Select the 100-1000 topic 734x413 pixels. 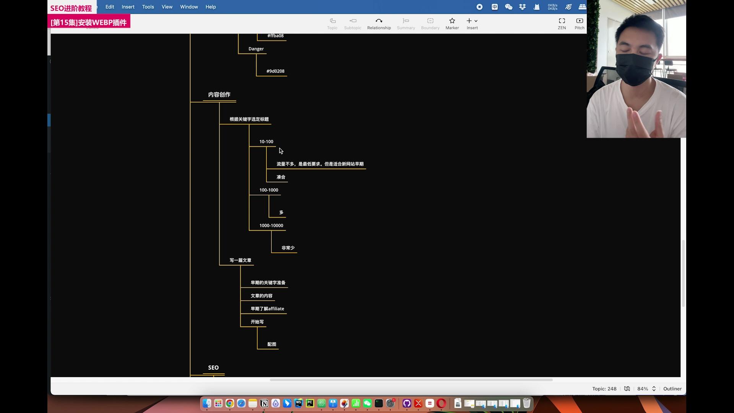(x=269, y=190)
